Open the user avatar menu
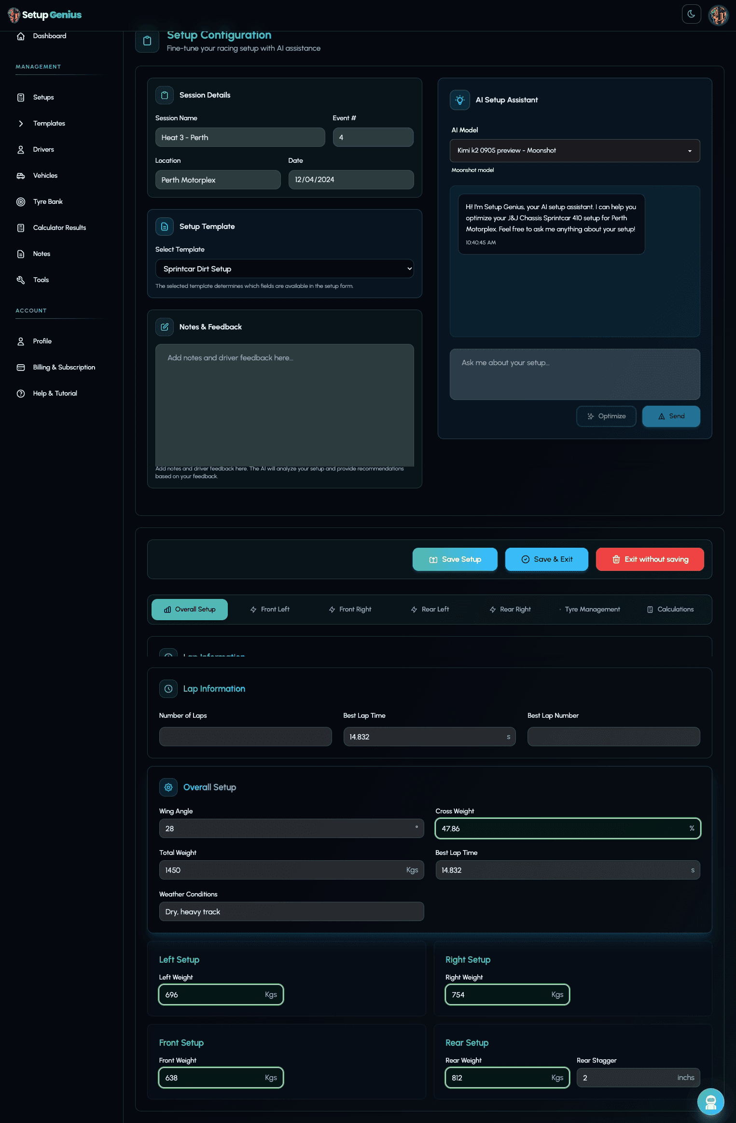This screenshot has width=736, height=1123. 718,15
